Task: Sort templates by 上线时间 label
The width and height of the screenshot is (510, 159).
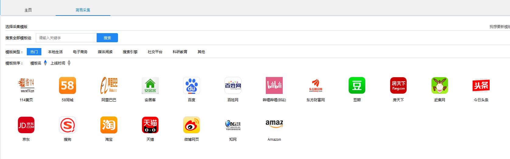Action: click(58, 63)
